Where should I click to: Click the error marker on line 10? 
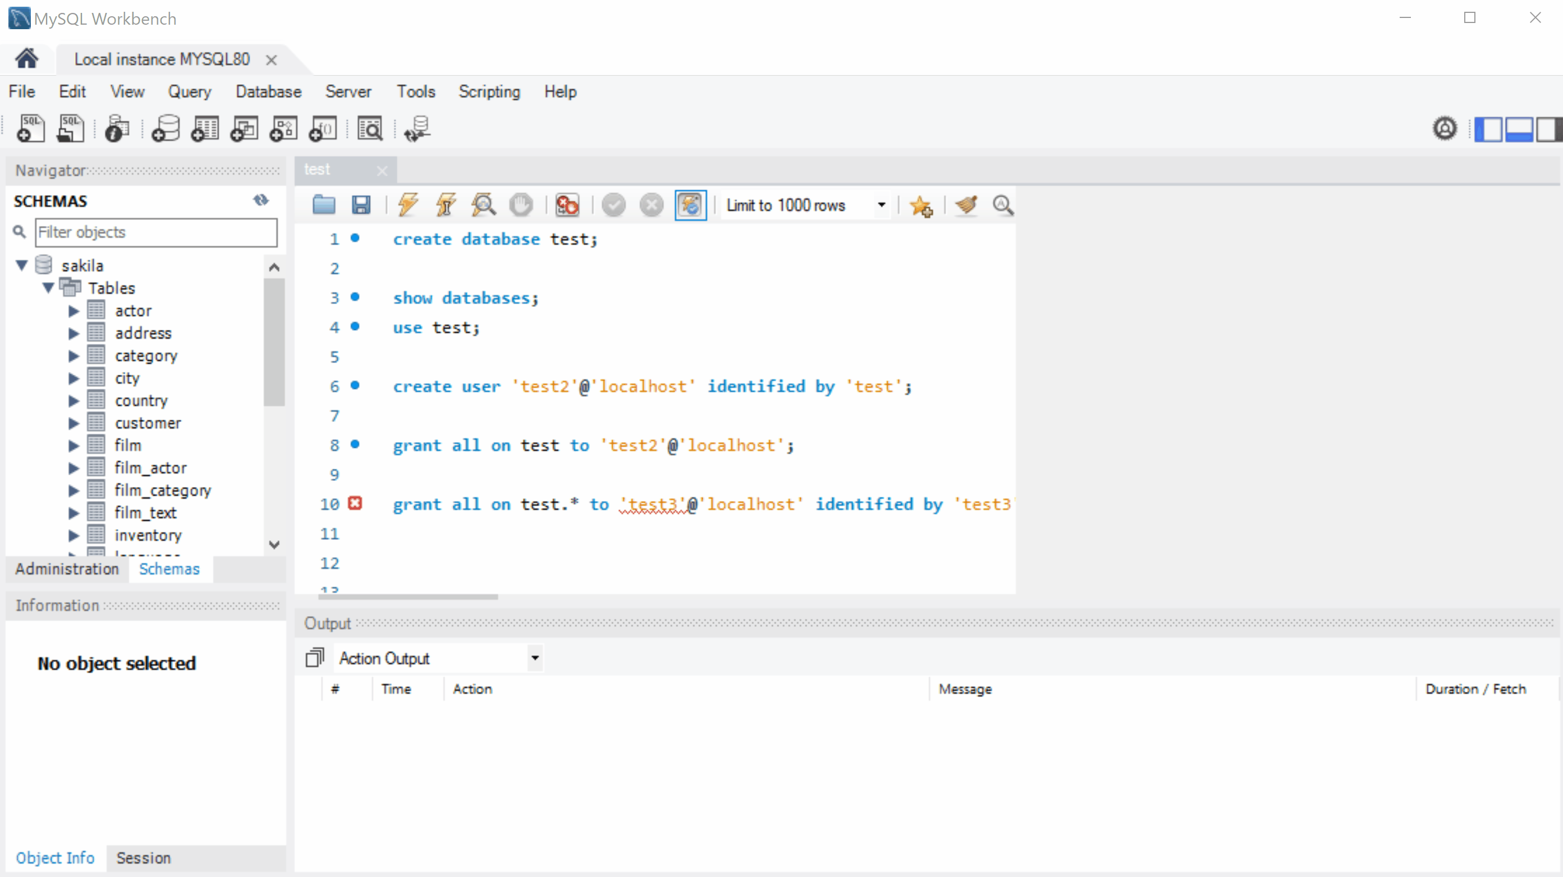(x=355, y=503)
